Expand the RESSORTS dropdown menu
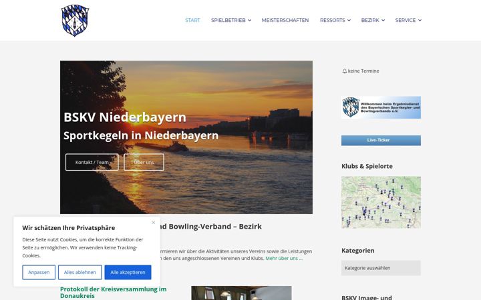This screenshot has width=481, height=300. tap(335, 20)
